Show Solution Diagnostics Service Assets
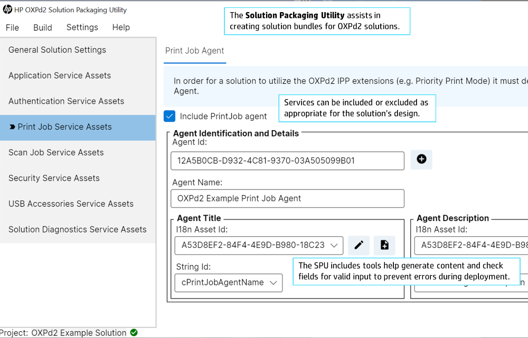Viewport: 528px width, 338px height. click(78, 229)
